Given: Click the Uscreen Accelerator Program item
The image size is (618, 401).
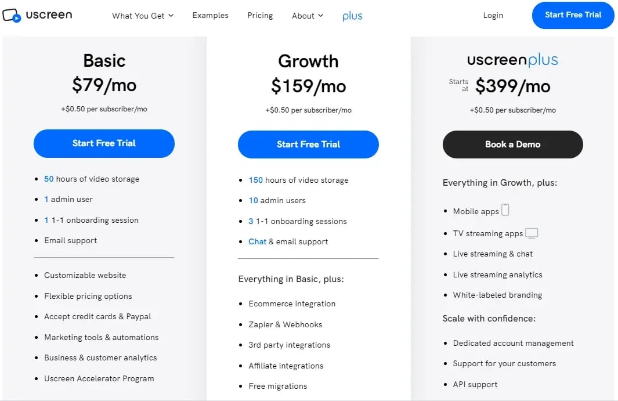Looking at the screenshot, I should point(99,378).
